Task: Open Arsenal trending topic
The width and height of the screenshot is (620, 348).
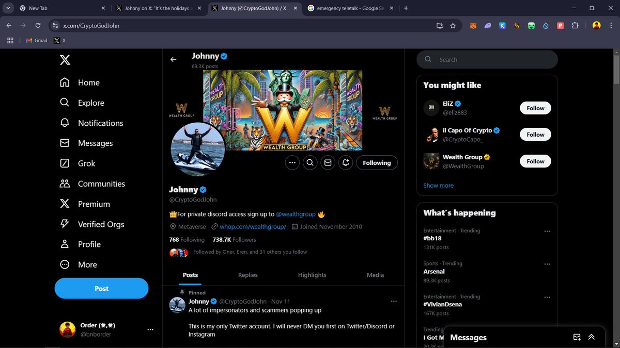Action: [434, 272]
